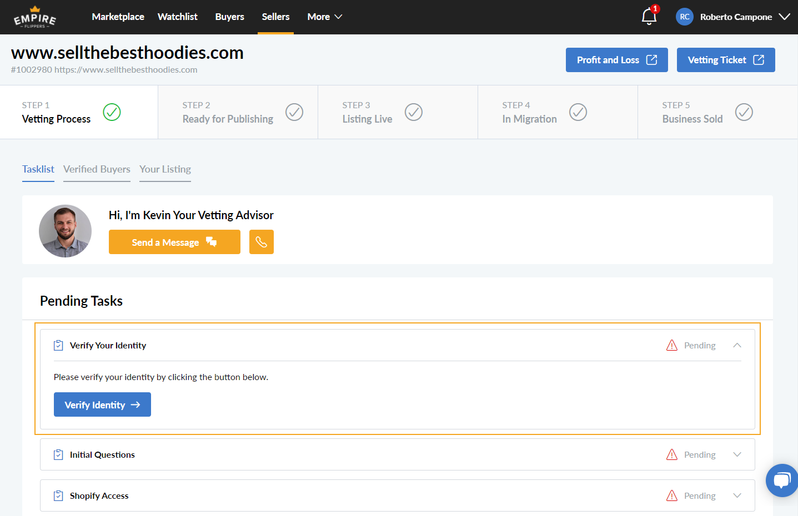Click the Shopify Access clipboard icon
Screen dimensions: 798x516
pos(58,495)
